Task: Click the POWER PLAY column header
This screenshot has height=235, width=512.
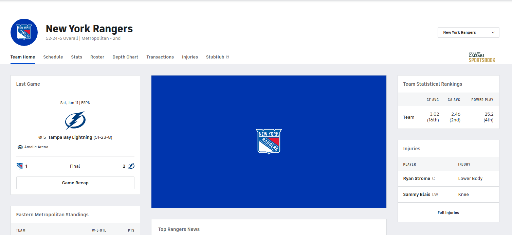Action: click(x=482, y=100)
